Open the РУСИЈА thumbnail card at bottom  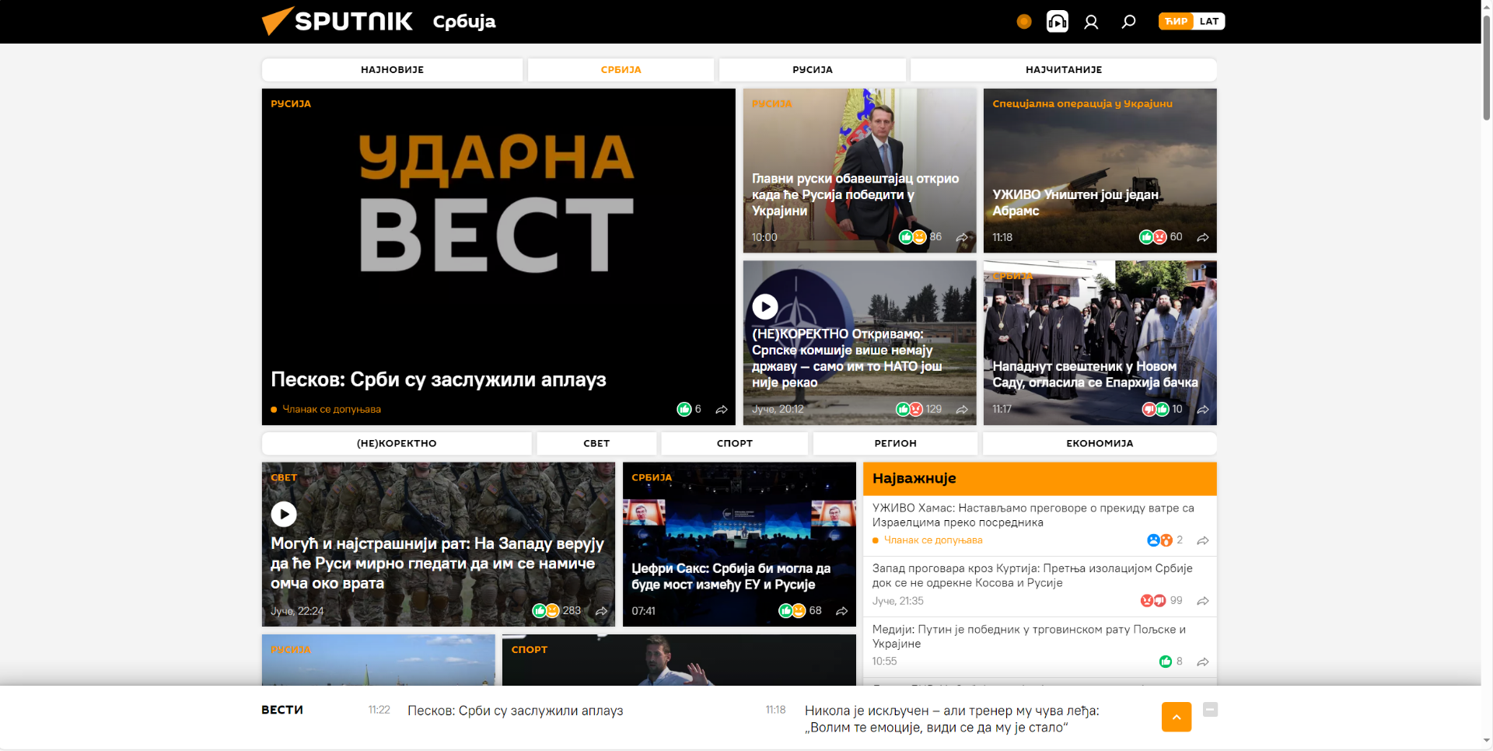click(378, 660)
